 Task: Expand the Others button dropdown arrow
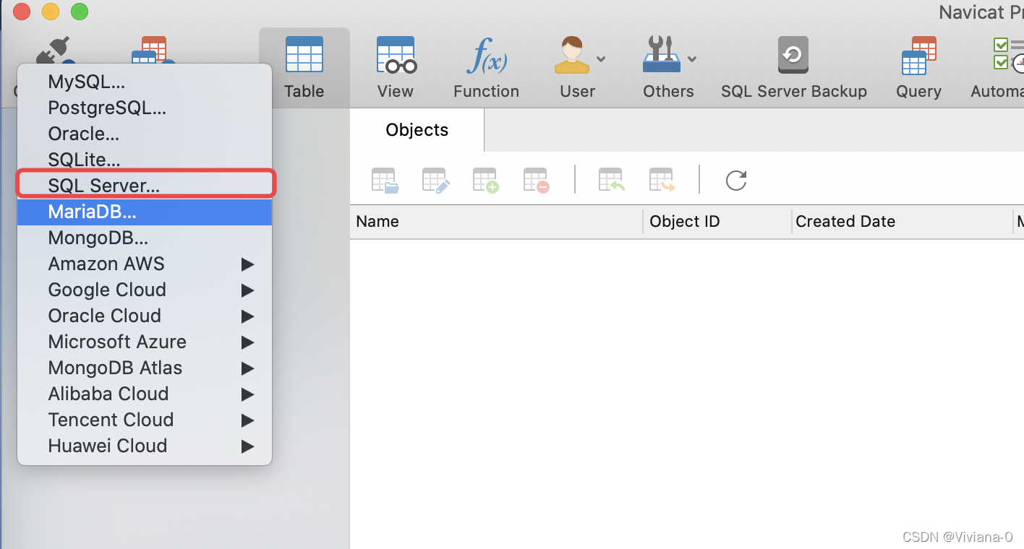[692, 59]
